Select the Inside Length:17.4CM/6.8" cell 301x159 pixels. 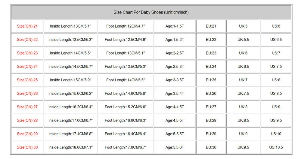[70, 134]
